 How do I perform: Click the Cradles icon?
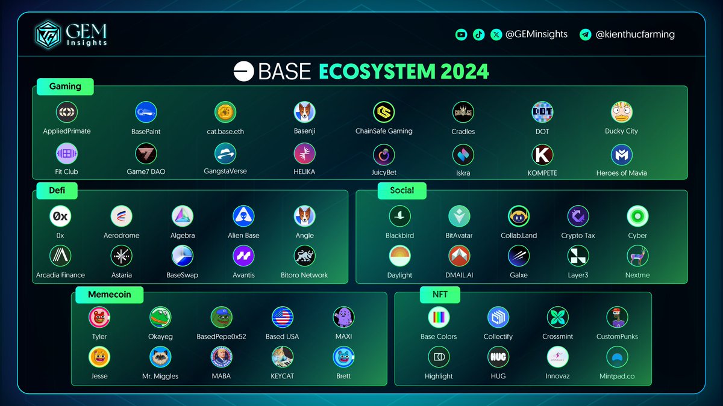pos(463,112)
